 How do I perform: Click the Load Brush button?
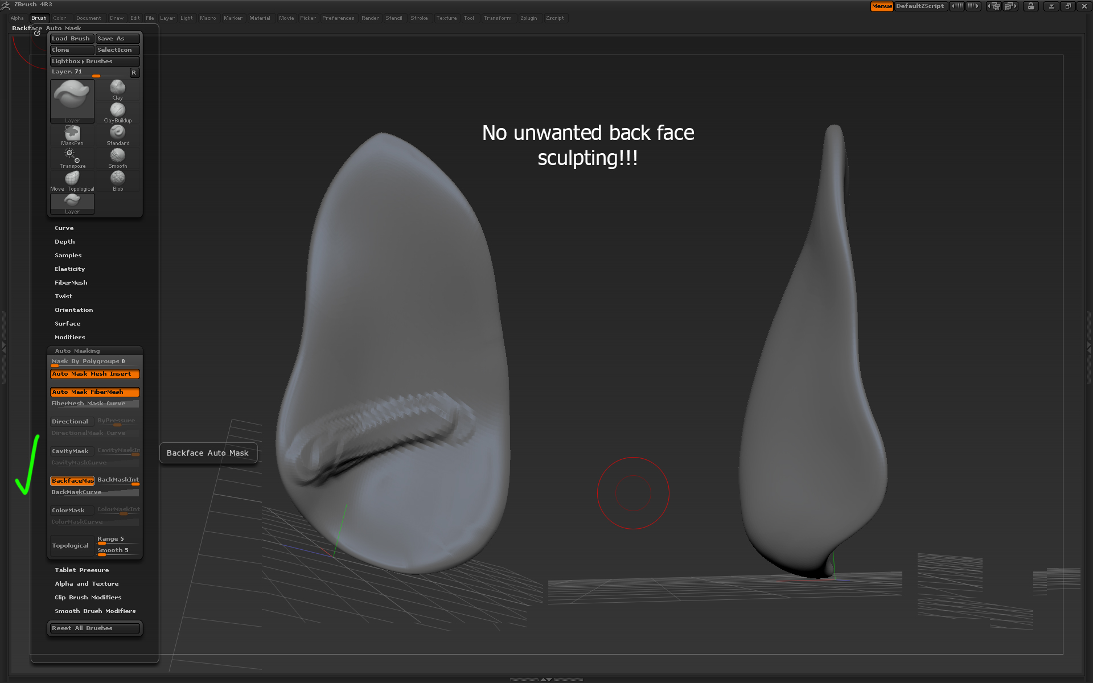tap(72, 38)
